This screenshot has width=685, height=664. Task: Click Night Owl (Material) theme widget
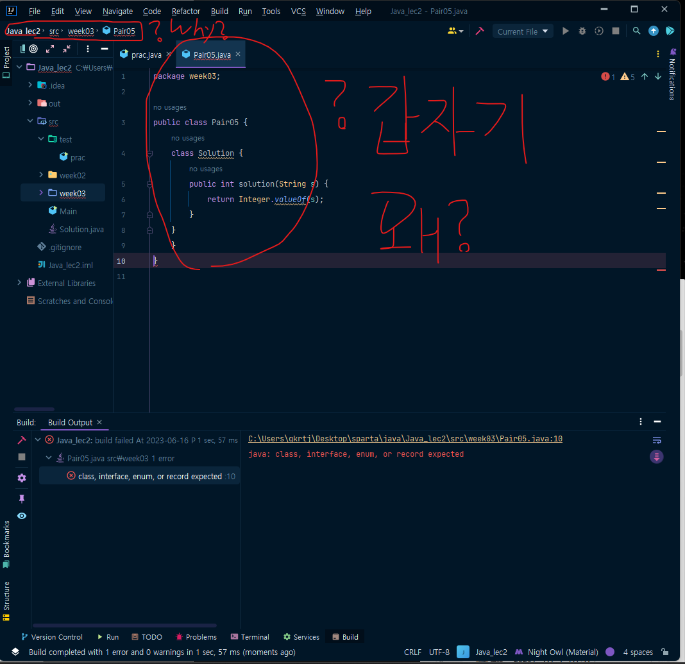click(x=557, y=652)
